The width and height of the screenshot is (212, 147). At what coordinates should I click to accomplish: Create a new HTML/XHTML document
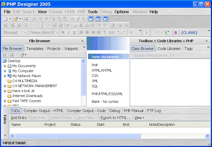click(102, 70)
